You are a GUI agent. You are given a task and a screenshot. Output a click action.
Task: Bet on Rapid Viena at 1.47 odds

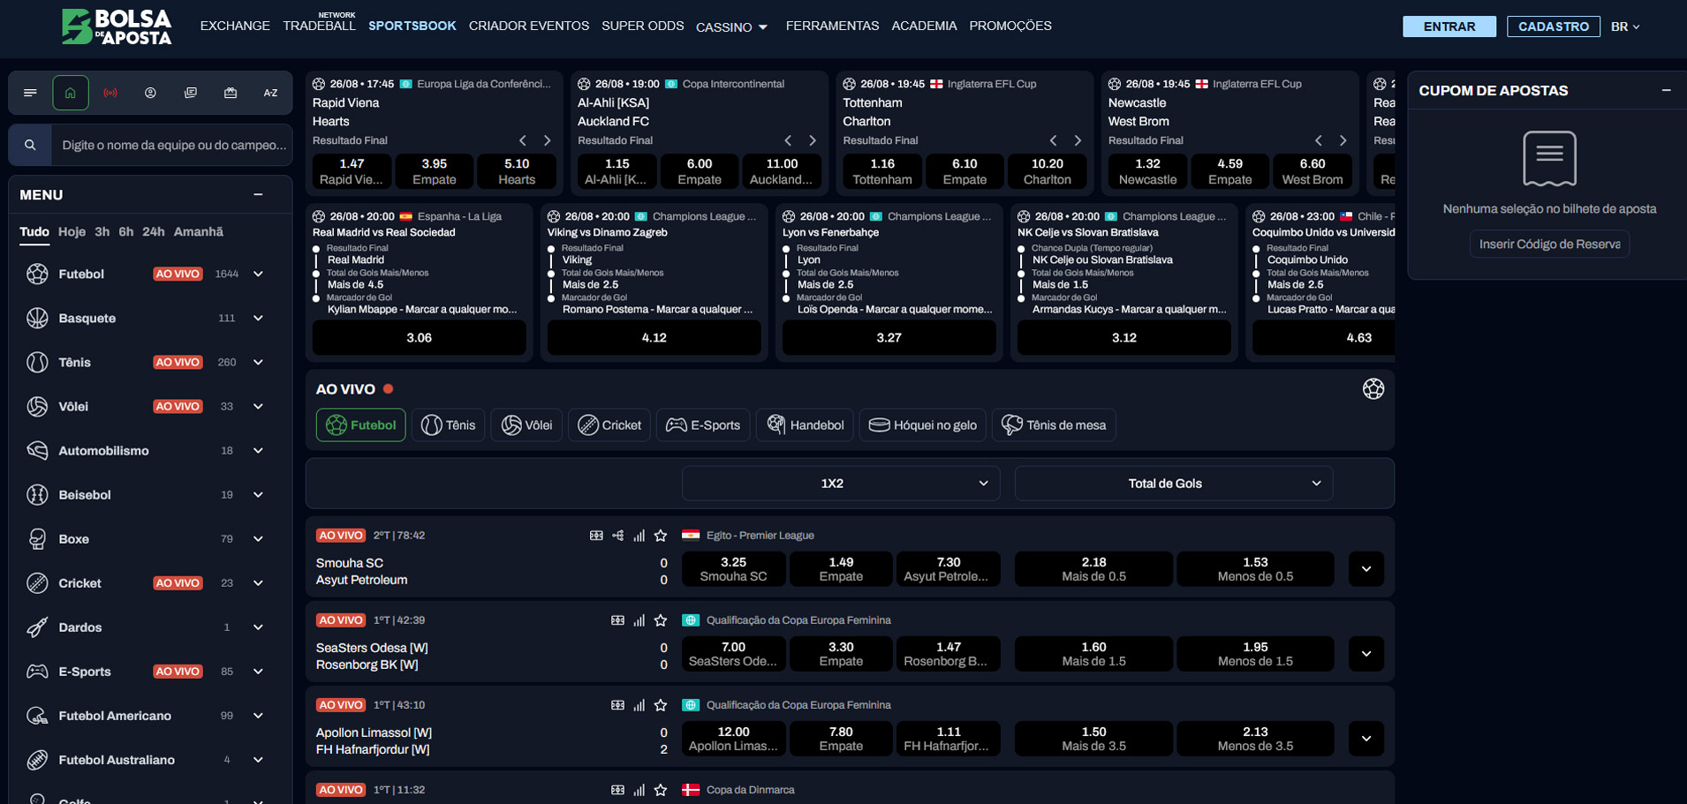coord(352,171)
